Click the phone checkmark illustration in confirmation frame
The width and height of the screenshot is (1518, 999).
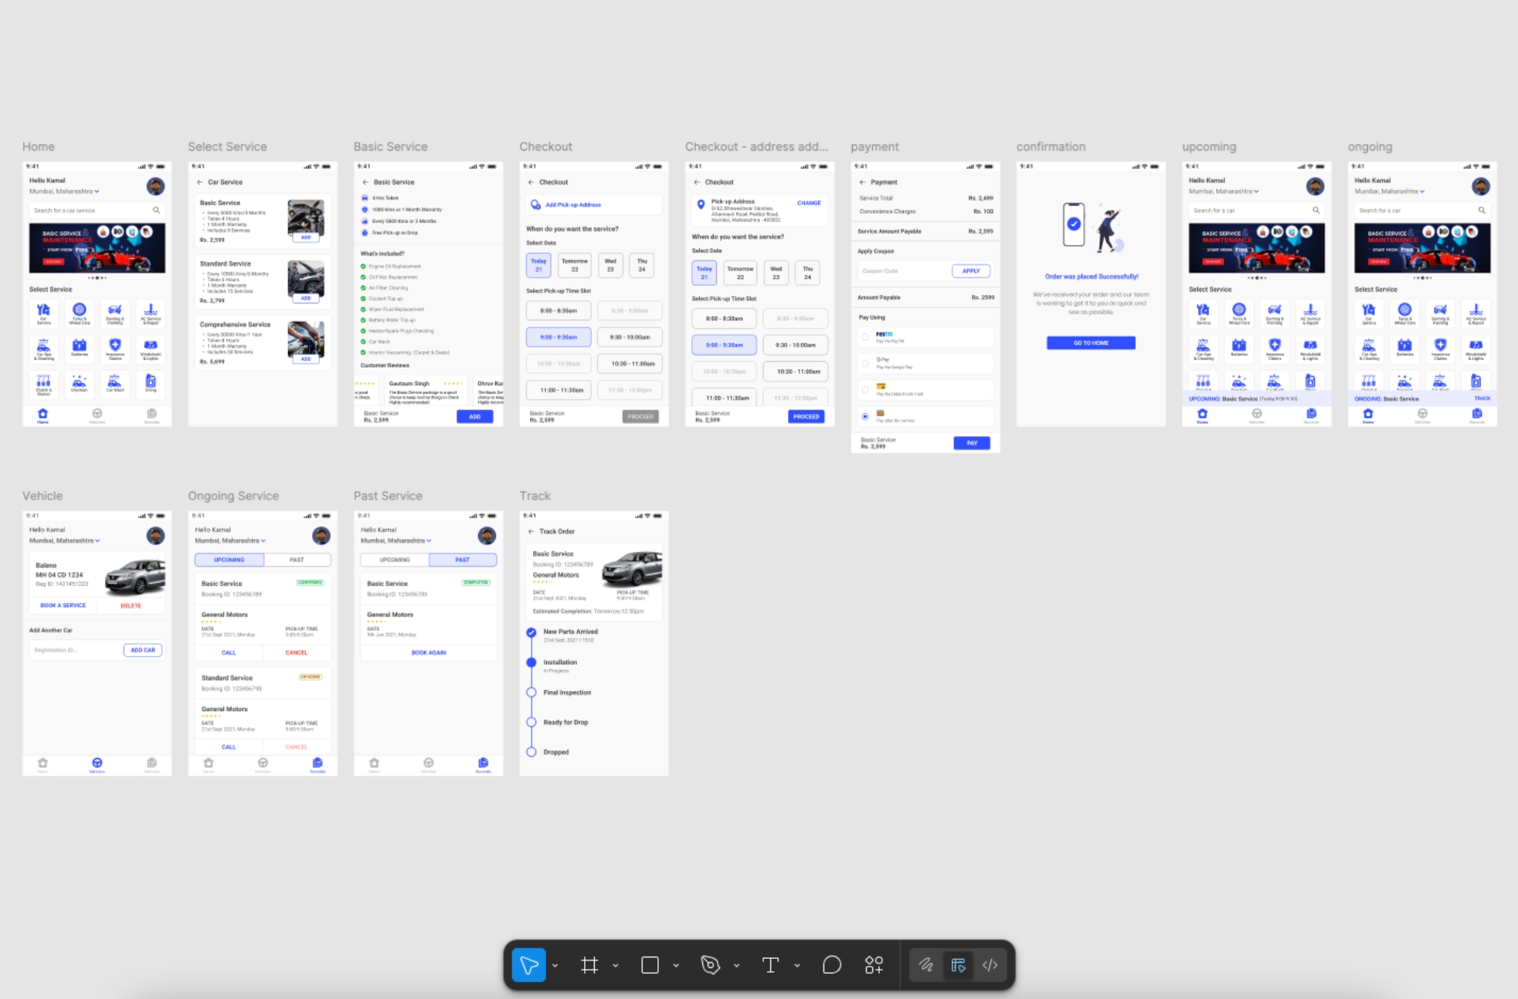[1074, 224]
